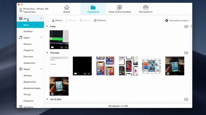This screenshot has height=115, width=206.
Task: Click the 834 файлов, 4.13 GB status text
Action: click(118, 106)
